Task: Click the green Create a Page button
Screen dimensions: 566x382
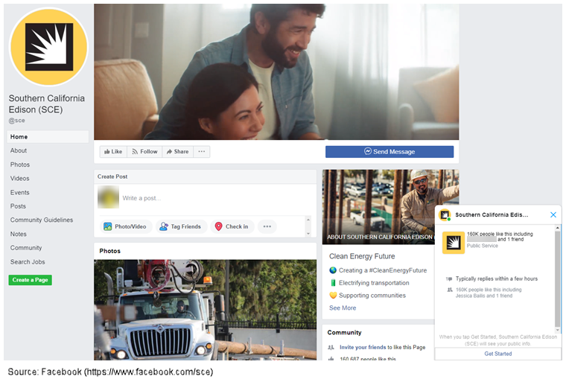Action: (31, 280)
